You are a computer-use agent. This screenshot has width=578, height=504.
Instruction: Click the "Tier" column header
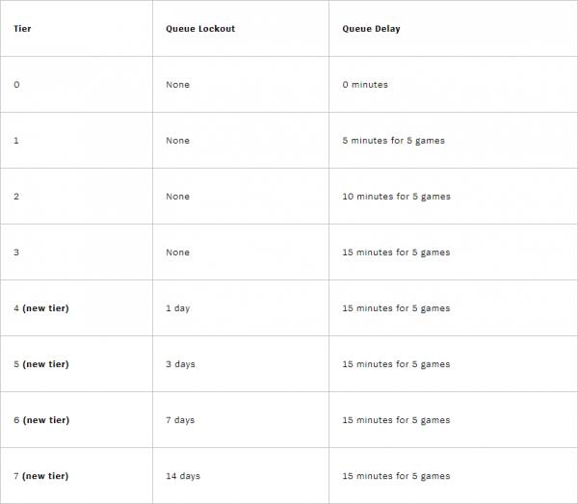[x=22, y=29]
